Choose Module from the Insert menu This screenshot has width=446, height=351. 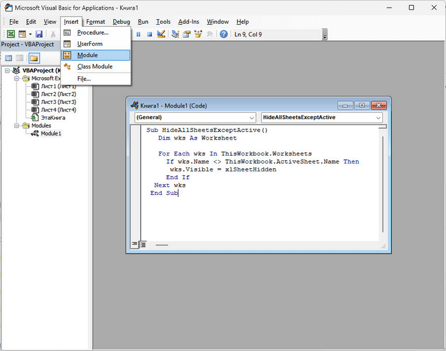click(x=87, y=55)
